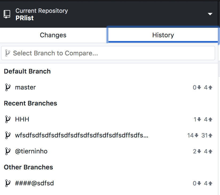The height and width of the screenshot is (195, 220).
Task: Switch to the Changes tab
Action: 53,35
